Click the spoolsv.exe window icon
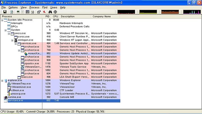 tap(22, 64)
